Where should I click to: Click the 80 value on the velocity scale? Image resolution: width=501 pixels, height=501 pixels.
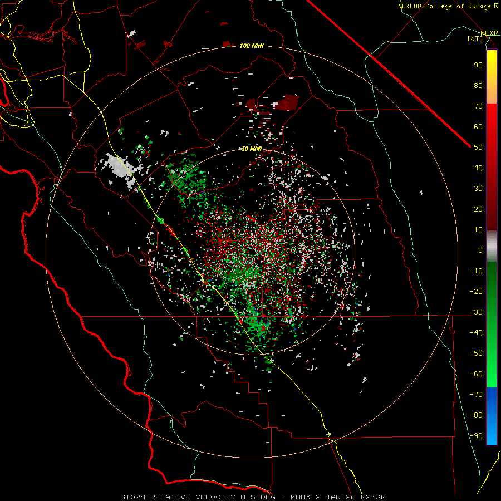[x=478, y=86]
